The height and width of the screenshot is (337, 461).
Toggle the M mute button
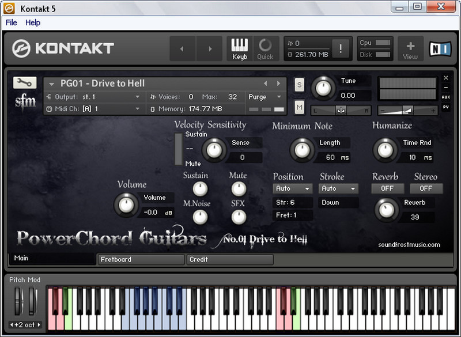299,107
